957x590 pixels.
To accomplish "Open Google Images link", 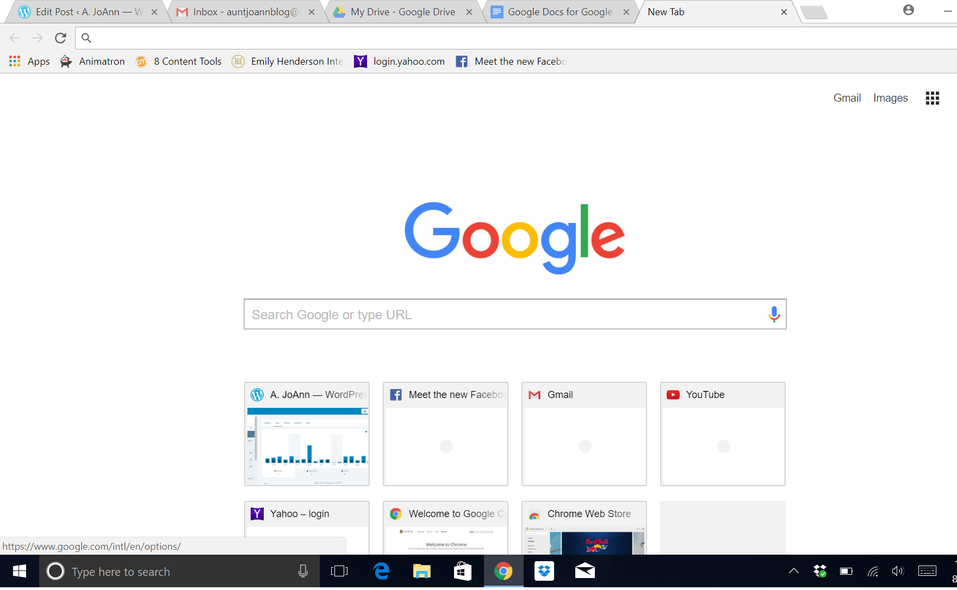I will pos(891,98).
